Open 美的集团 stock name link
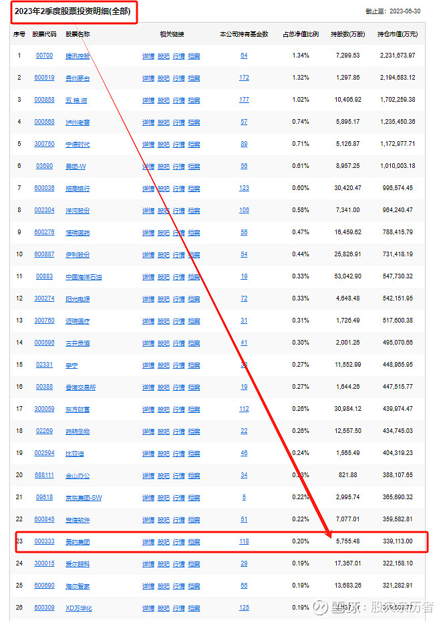This screenshot has width=447, height=621. (x=78, y=542)
